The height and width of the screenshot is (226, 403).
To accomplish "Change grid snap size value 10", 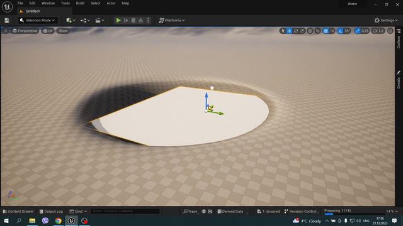I will point(332,31).
